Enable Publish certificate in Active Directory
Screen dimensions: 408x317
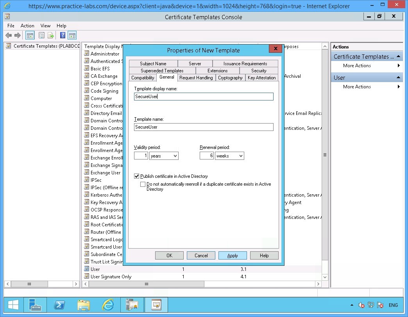coord(137,176)
